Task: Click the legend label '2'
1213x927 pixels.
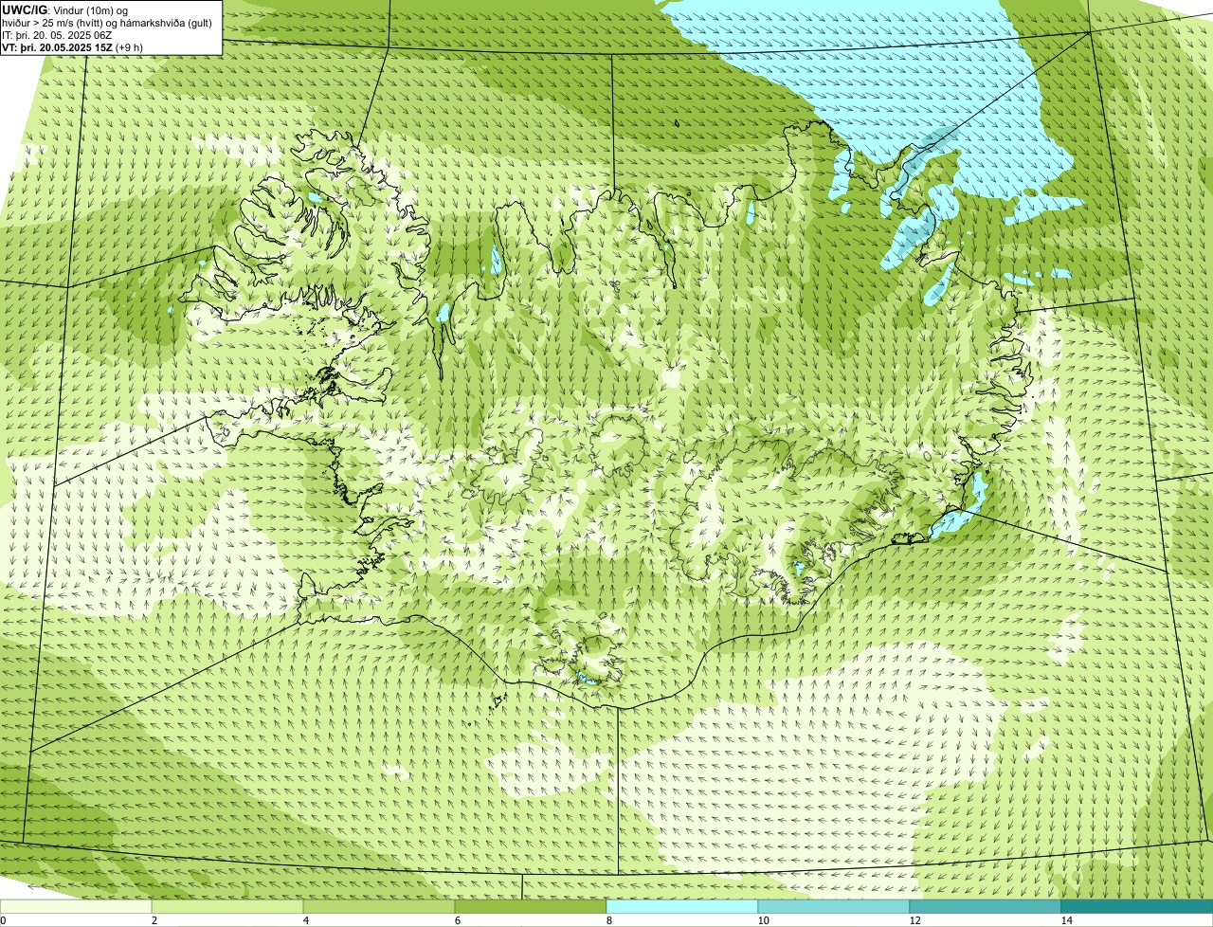Action: [154, 920]
